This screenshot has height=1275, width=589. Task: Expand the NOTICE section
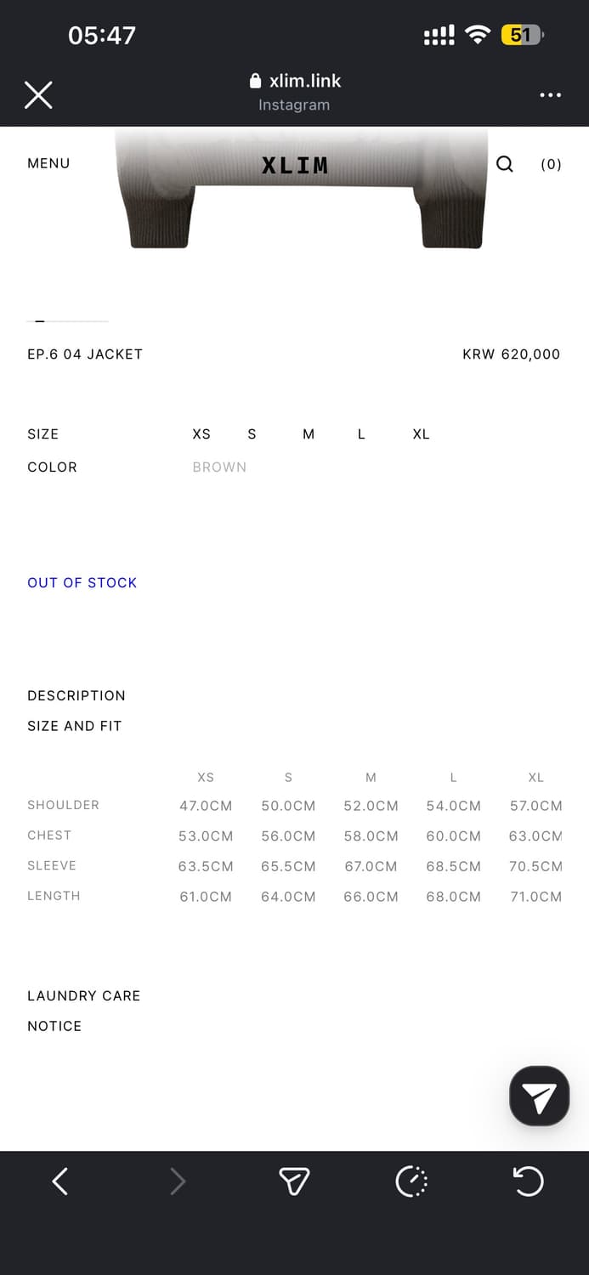coord(54,1026)
